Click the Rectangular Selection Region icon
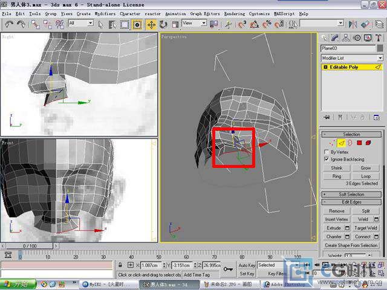This screenshot has width=387, height=290. (125, 25)
